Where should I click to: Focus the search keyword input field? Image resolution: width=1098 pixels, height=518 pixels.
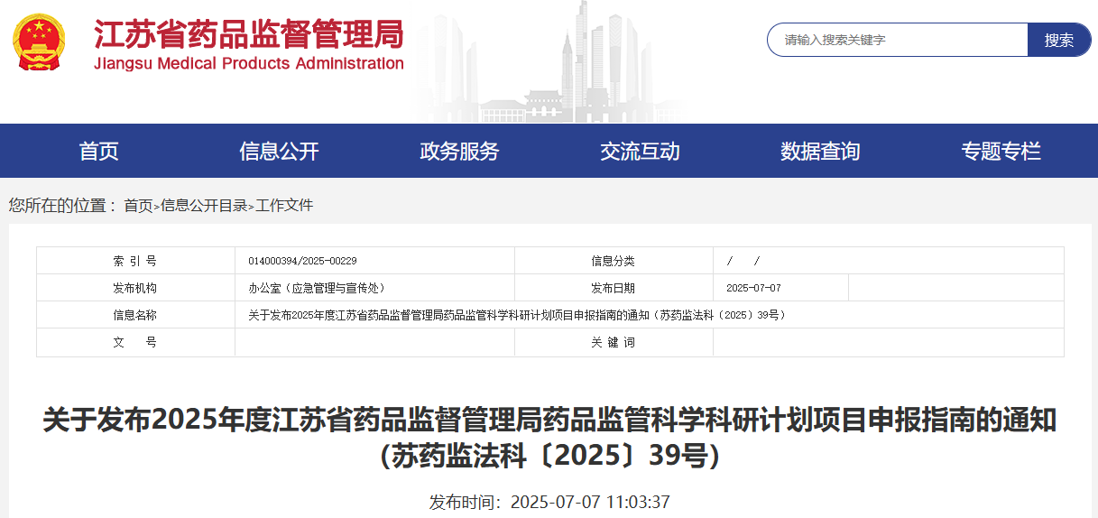coord(898,40)
